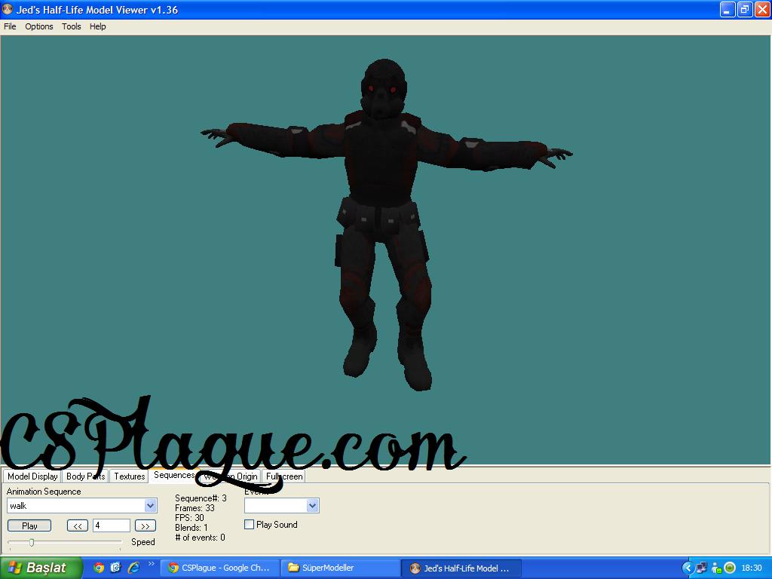This screenshot has height=579, width=772.
Task: Open the Events dropdown list
Action: coord(313,506)
